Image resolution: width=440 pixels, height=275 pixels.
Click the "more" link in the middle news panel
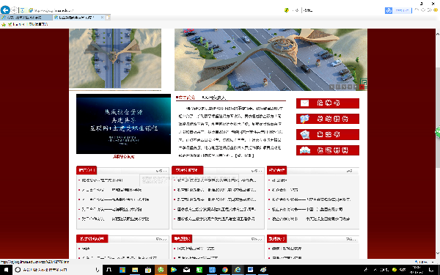(256, 171)
